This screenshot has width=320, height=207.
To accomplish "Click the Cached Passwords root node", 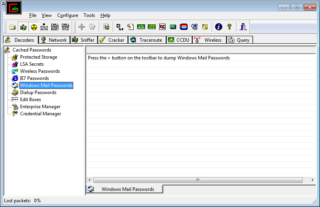I will (x=32, y=50).
